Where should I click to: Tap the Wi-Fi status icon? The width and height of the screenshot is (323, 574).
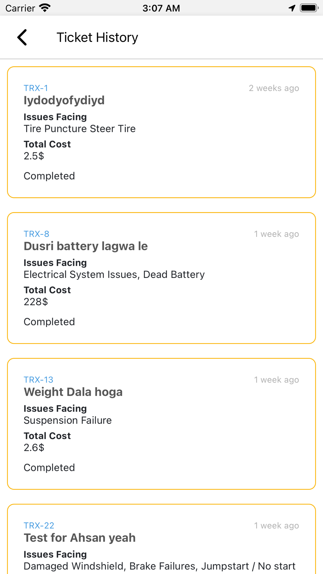tap(45, 8)
